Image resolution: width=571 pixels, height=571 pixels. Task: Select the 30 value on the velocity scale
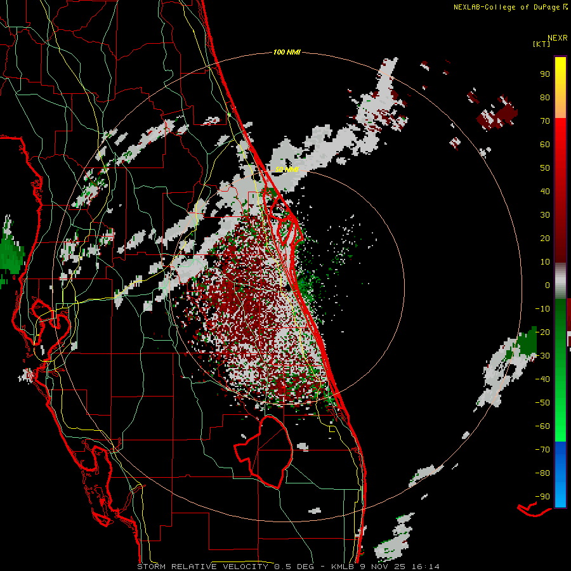point(545,215)
